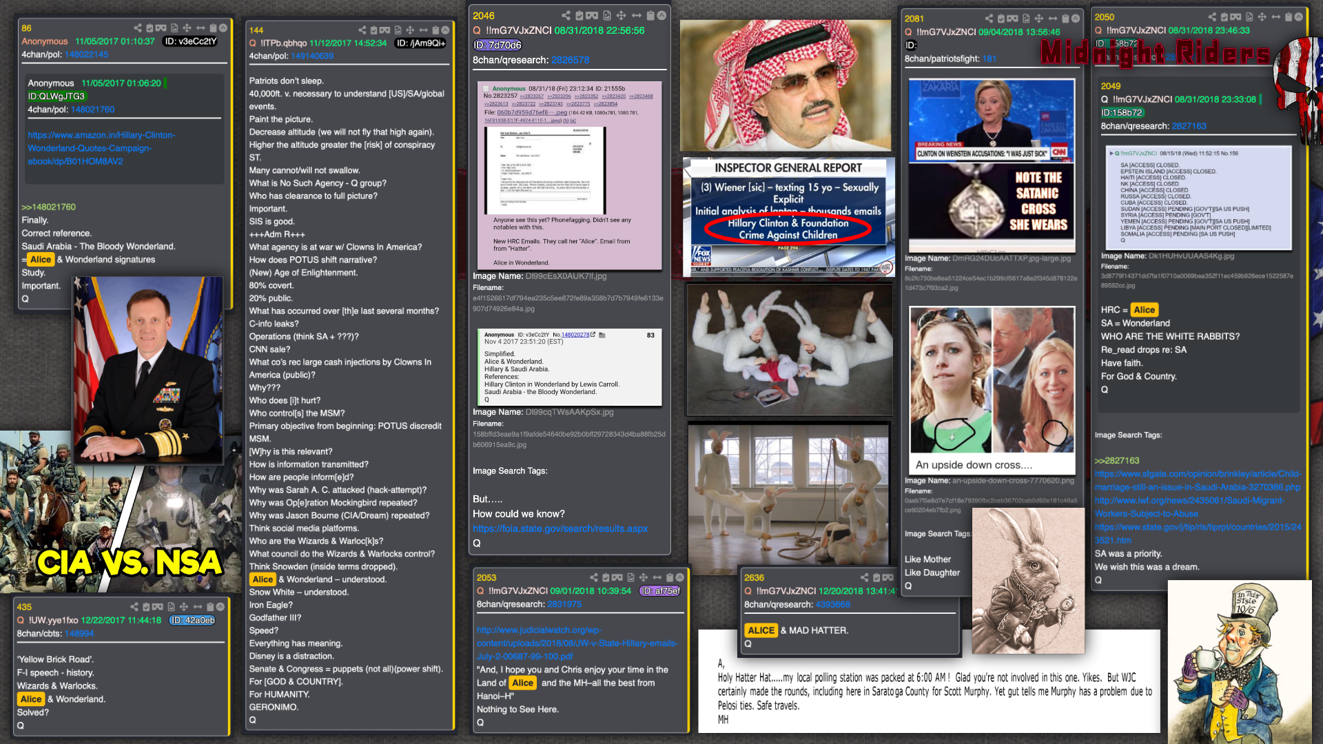Click the move arrows icon on post 2046
This screenshot has width=1323, height=744.
tap(621, 15)
